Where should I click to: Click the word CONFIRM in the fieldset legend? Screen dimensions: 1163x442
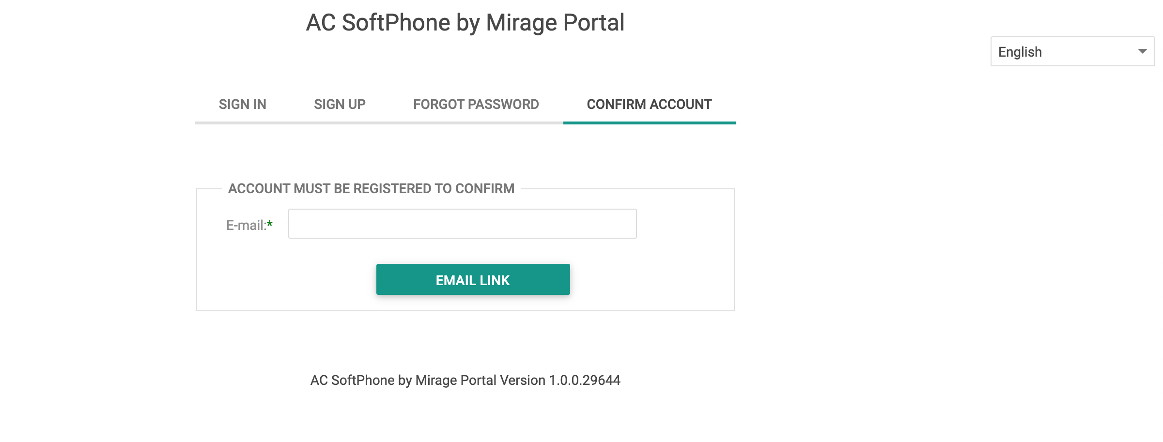click(485, 188)
